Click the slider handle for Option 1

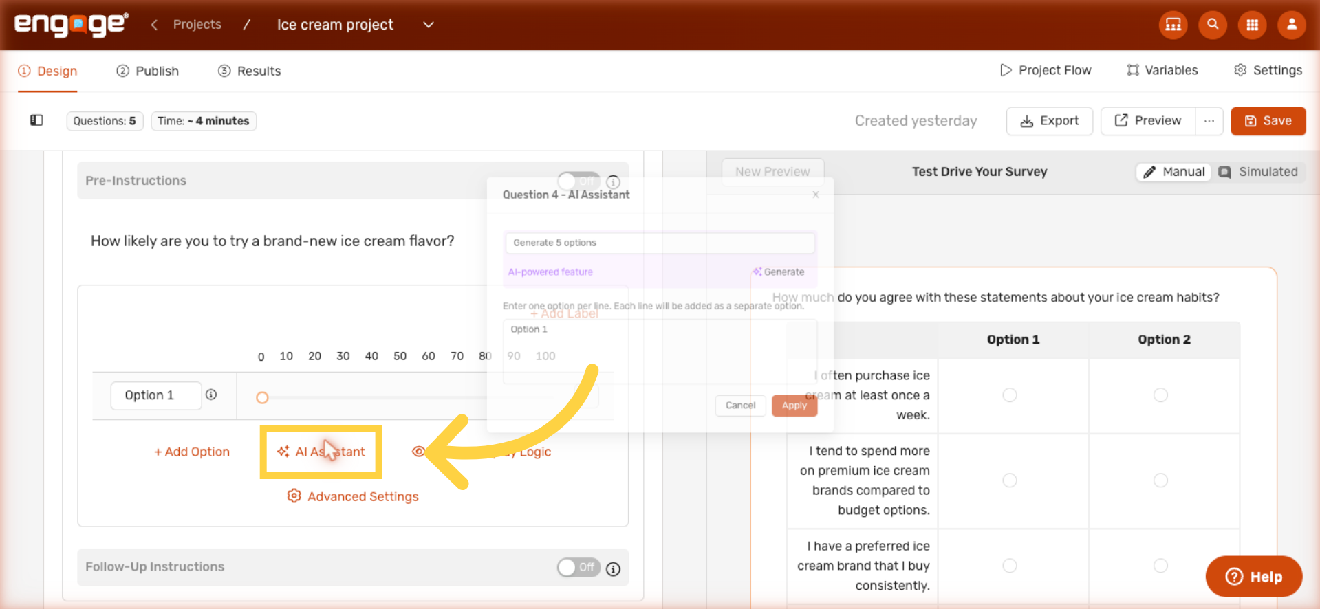tap(262, 397)
